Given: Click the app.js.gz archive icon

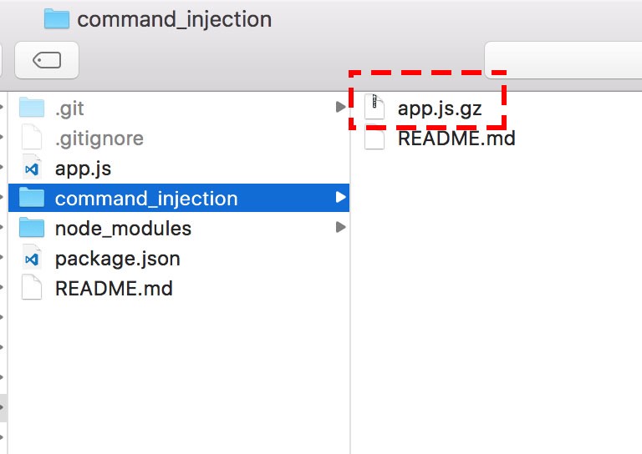Looking at the screenshot, I should click(x=375, y=108).
